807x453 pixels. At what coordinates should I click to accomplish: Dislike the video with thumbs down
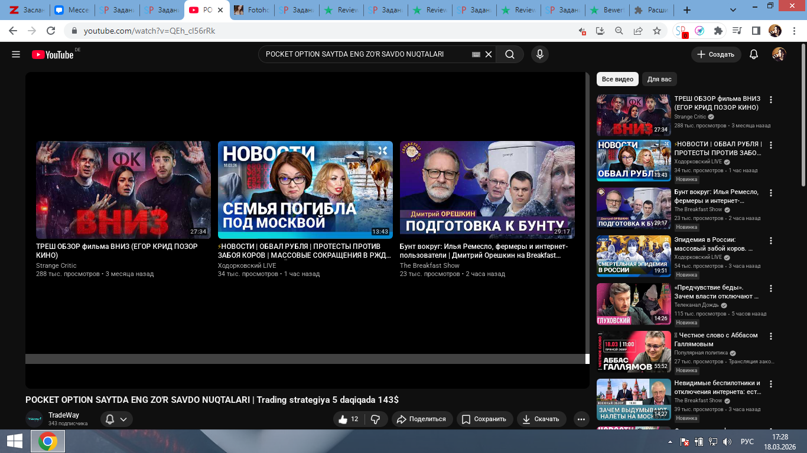375,419
